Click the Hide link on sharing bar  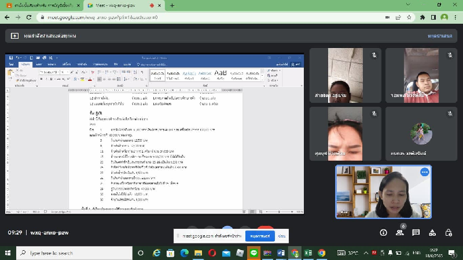click(282, 236)
